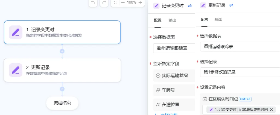Click the 流程结束 end node

(x=62, y=103)
